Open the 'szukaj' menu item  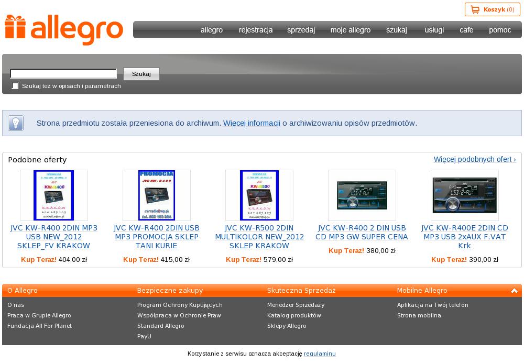[396, 30]
